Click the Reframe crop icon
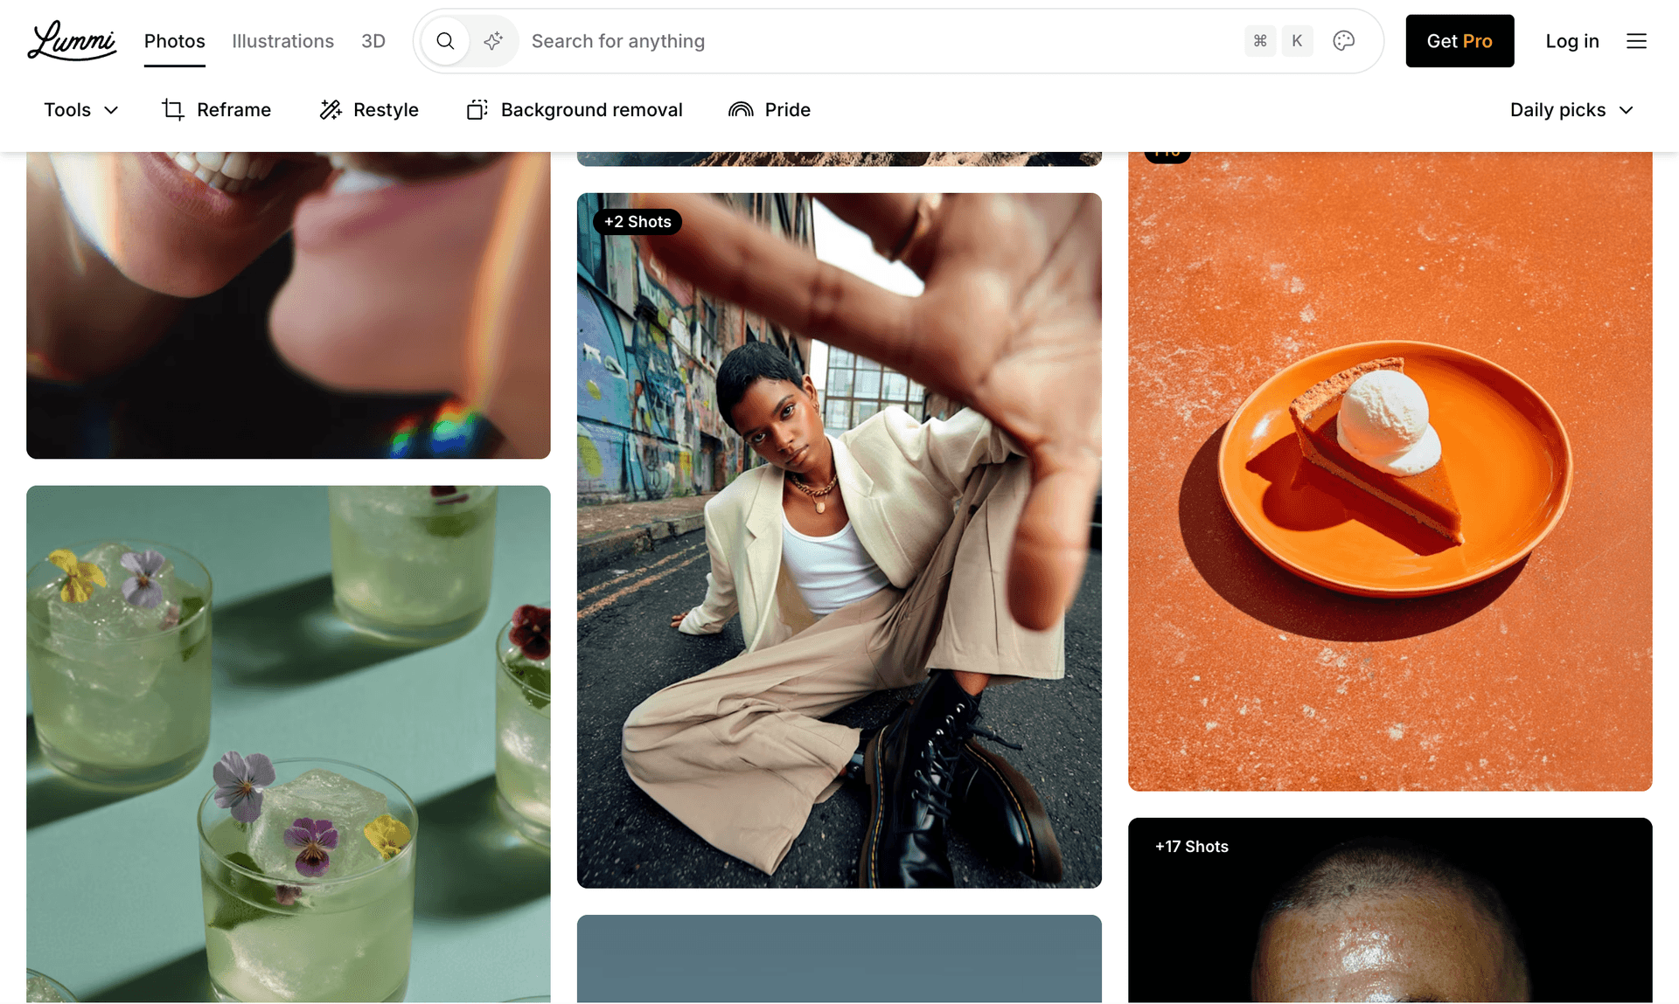1679x1004 pixels. click(173, 110)
